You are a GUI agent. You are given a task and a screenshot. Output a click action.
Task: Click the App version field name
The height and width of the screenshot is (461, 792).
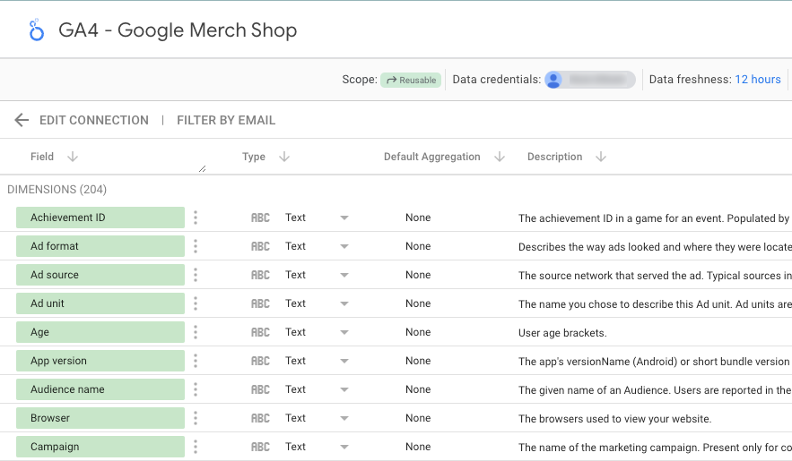[59, 361]
